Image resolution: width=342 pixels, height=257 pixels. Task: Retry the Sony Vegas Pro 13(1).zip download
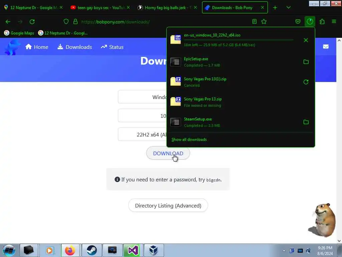click(306, 82)
